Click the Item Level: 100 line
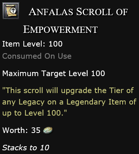This screenshot has height=154, width=139. click(32, 44)
